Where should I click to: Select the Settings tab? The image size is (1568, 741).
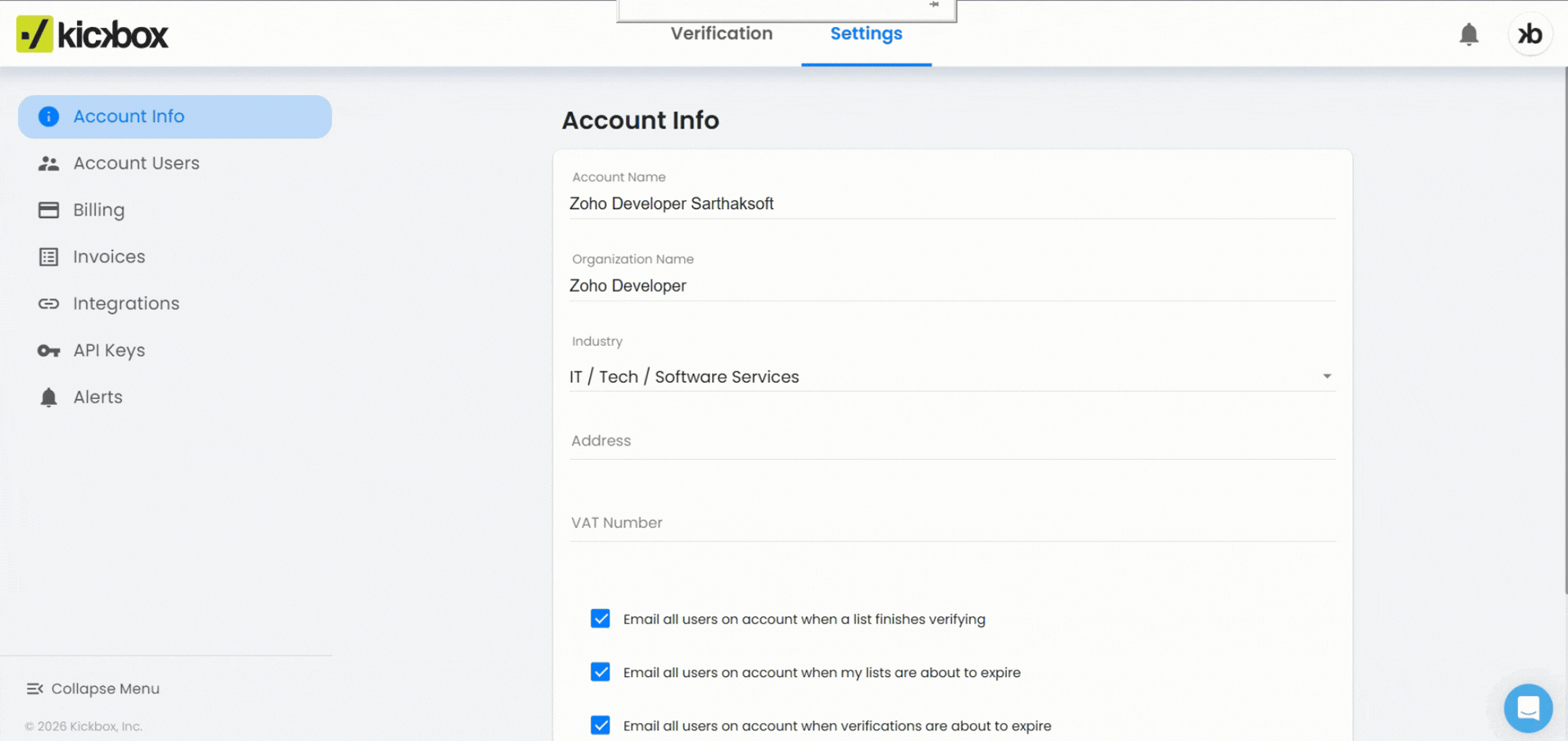coord(866,34)
